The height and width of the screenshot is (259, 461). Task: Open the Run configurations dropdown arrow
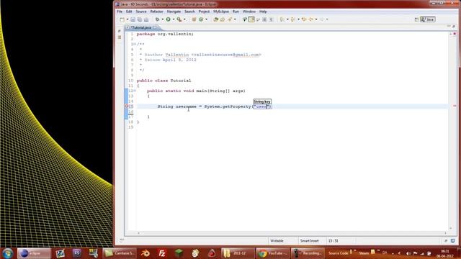coord(174,19)
